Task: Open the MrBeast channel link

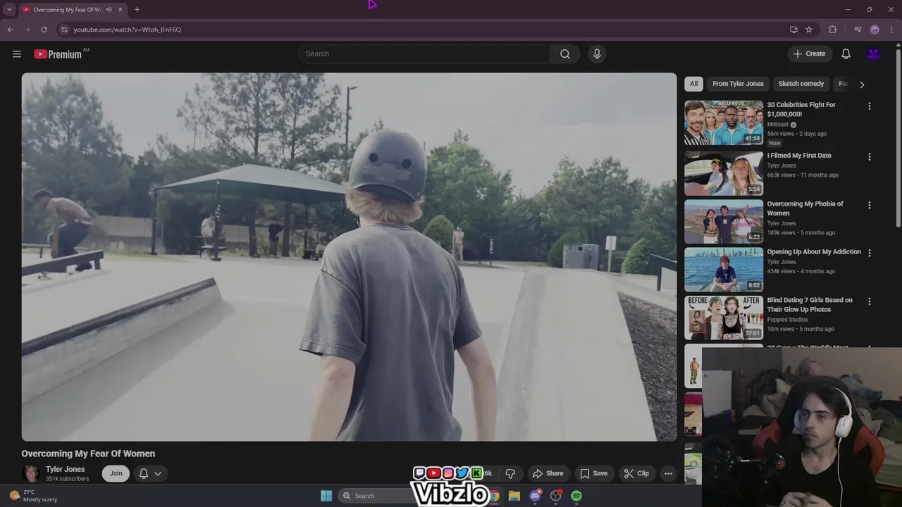Action: 777,125
